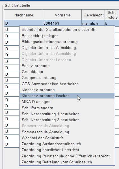Open Fachzuordnung menu entry
Image resolution: width=119 pixels, height=169 pixels.
[67, 66]
